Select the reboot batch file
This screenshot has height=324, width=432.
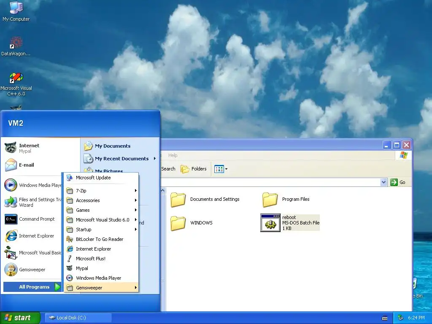pos(290,223)
